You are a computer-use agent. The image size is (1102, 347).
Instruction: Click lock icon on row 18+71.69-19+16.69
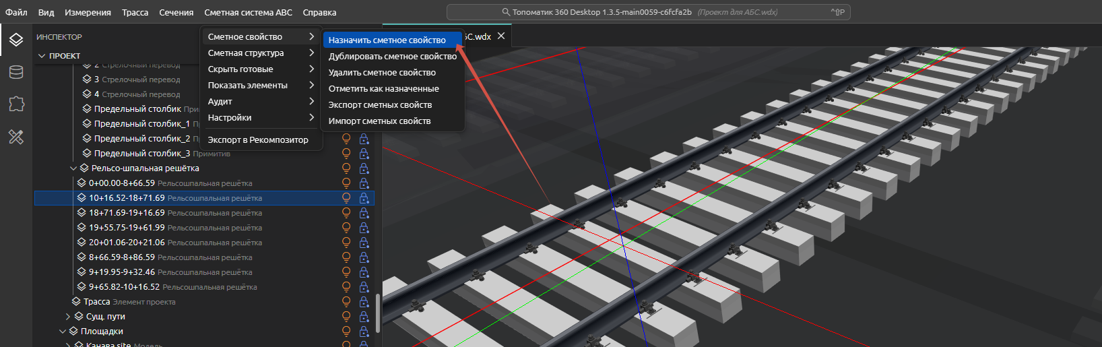click(364, 213)
